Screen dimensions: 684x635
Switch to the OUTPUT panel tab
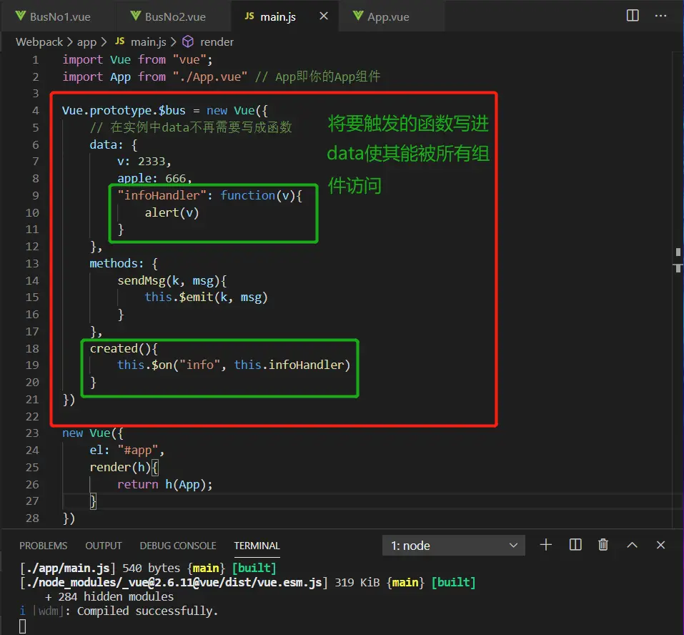click(104, 546)
